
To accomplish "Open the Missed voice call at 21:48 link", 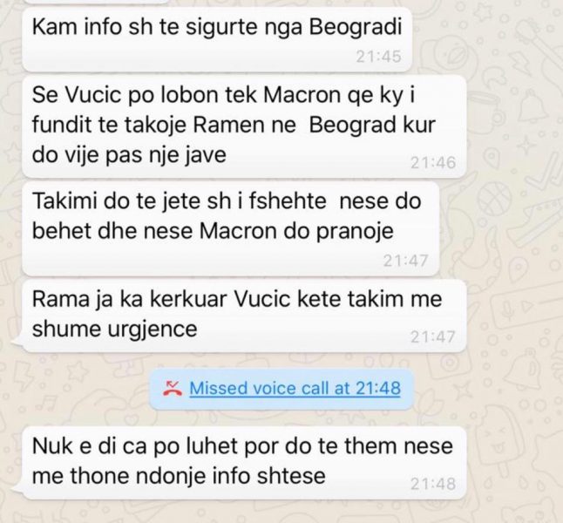I will (x=295, y=388).
